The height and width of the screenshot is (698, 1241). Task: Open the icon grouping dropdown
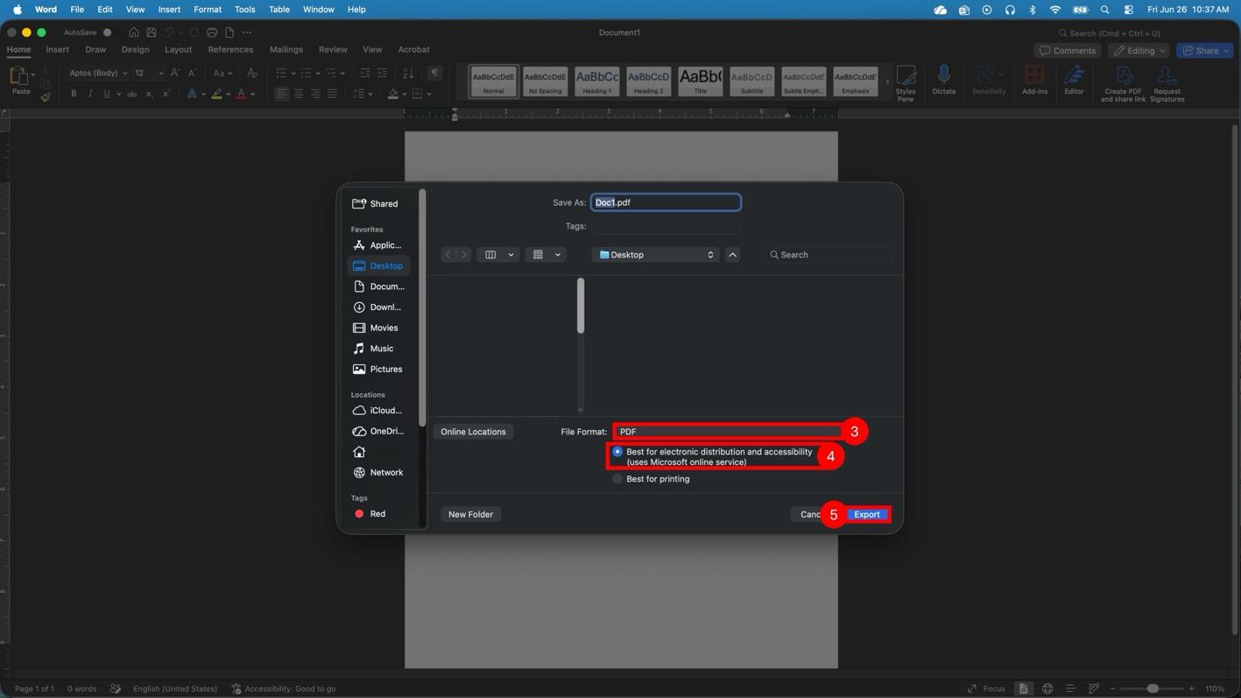[x=546, y=255]
